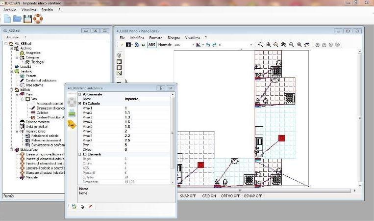374x221 pixels.
Task: Click the first magnifier zoom icon
Action: point(260,45)
